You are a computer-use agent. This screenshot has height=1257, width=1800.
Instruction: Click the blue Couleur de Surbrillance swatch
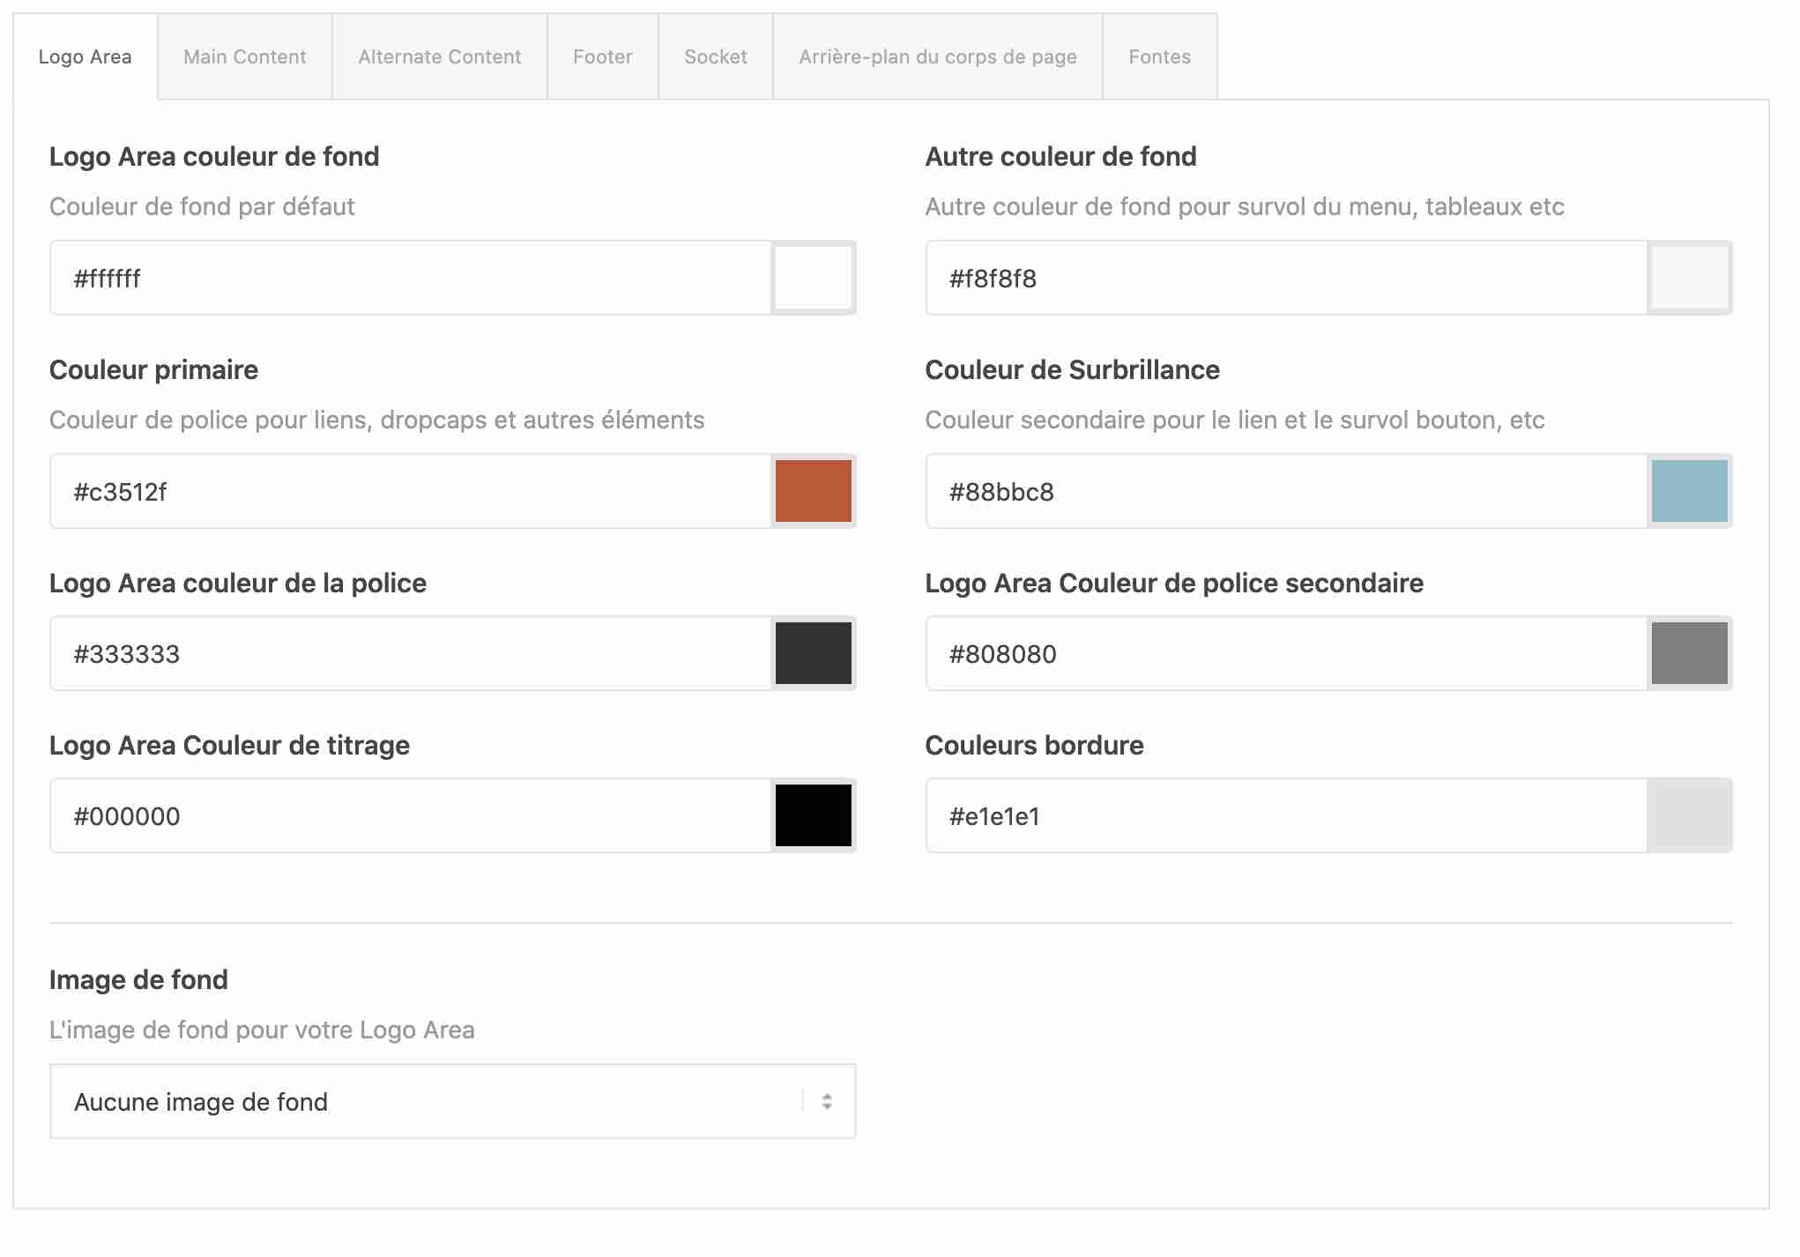coord(1689,491)
